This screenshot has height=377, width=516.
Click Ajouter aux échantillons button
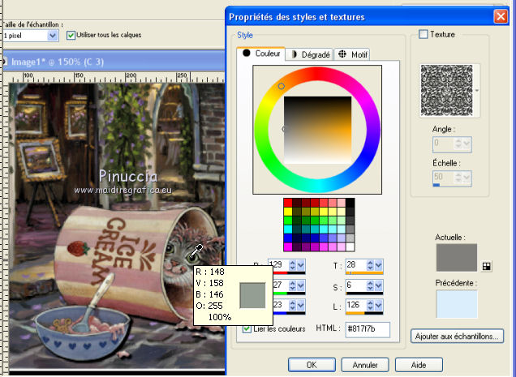(x=457, y=336)
